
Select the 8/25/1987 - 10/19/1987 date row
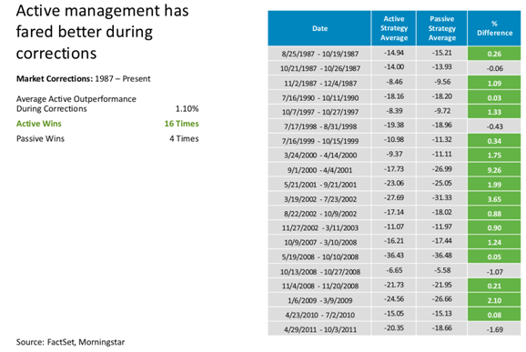[x=394, y=54]
